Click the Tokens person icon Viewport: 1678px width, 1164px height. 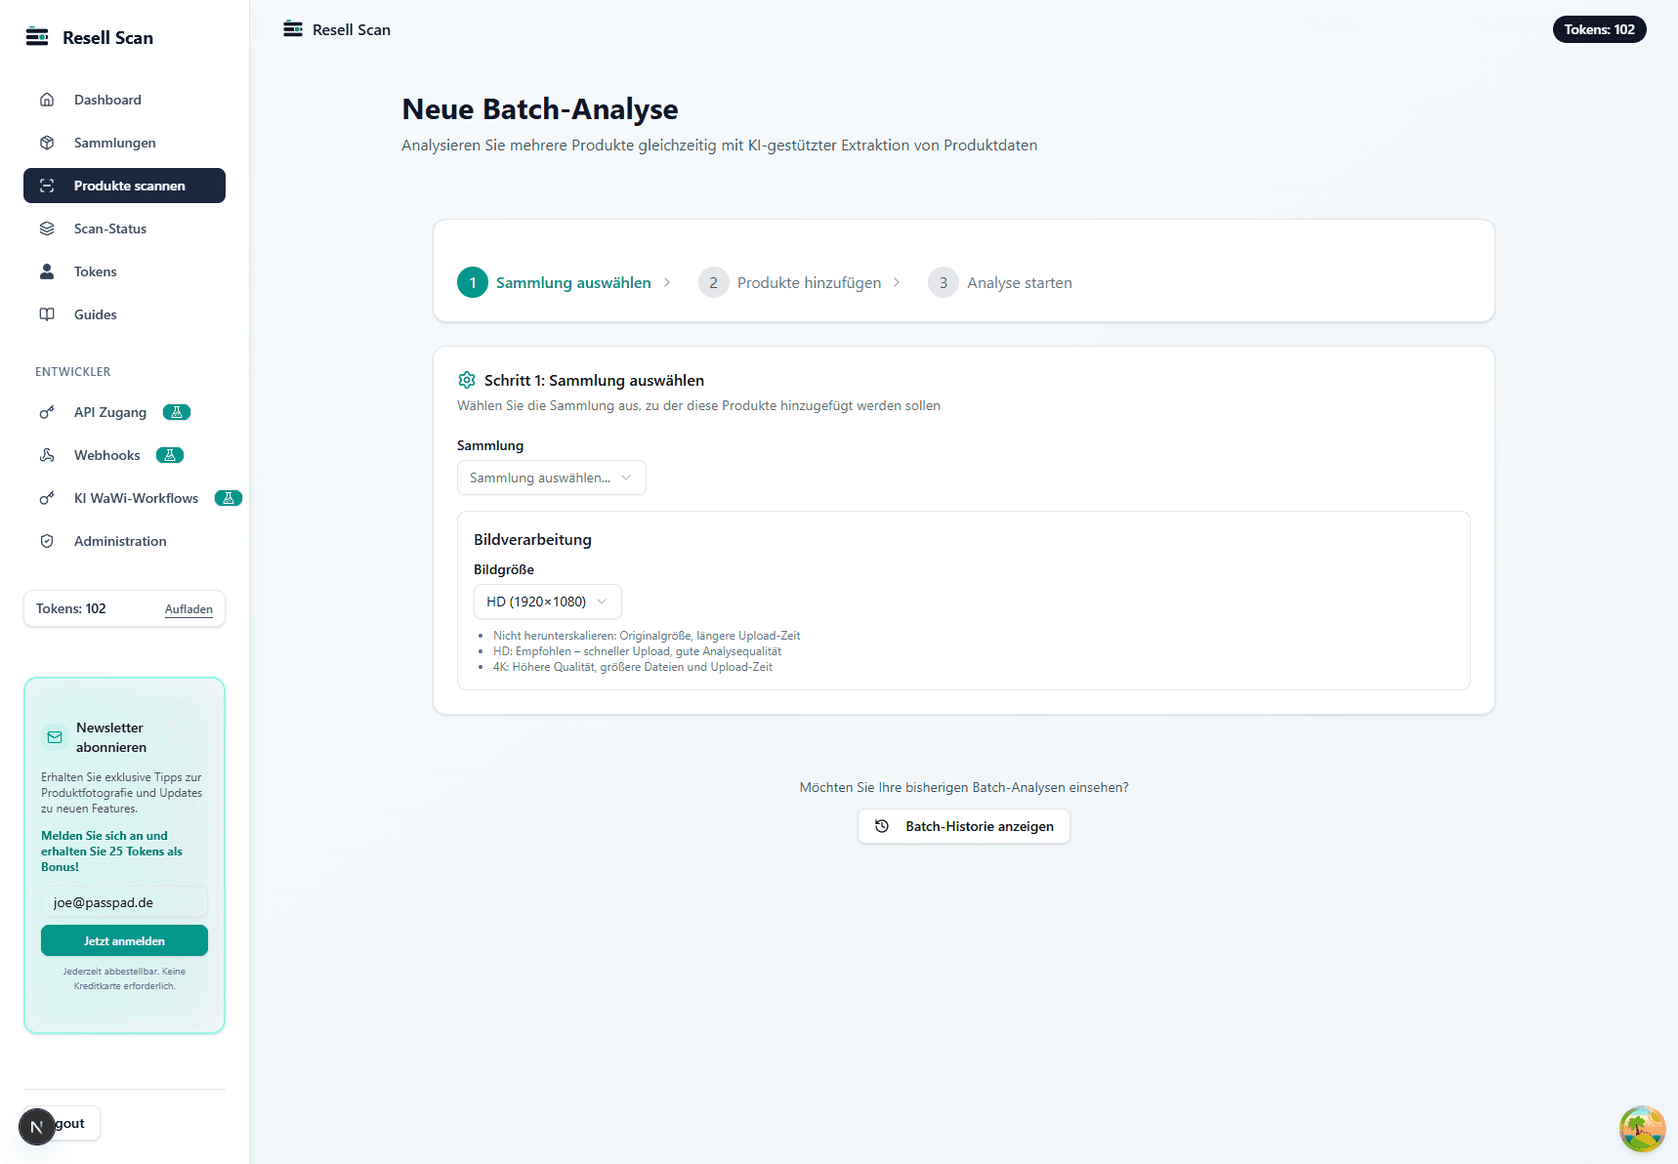click(x=47, y=271)
